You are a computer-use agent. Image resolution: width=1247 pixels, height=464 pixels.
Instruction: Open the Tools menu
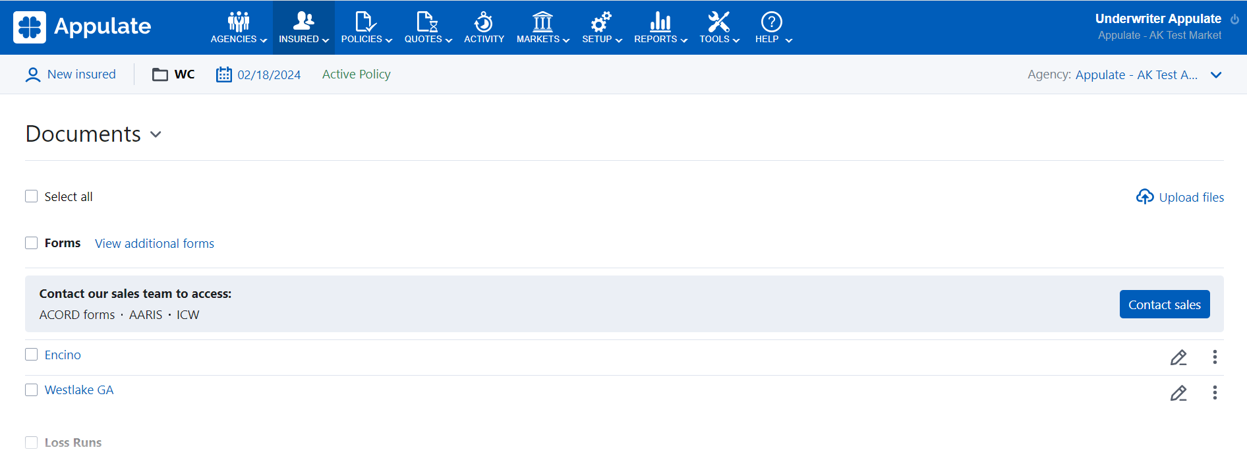click(x=718, y=28)
